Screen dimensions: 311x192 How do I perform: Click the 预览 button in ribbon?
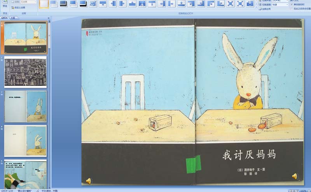point(5,4)
